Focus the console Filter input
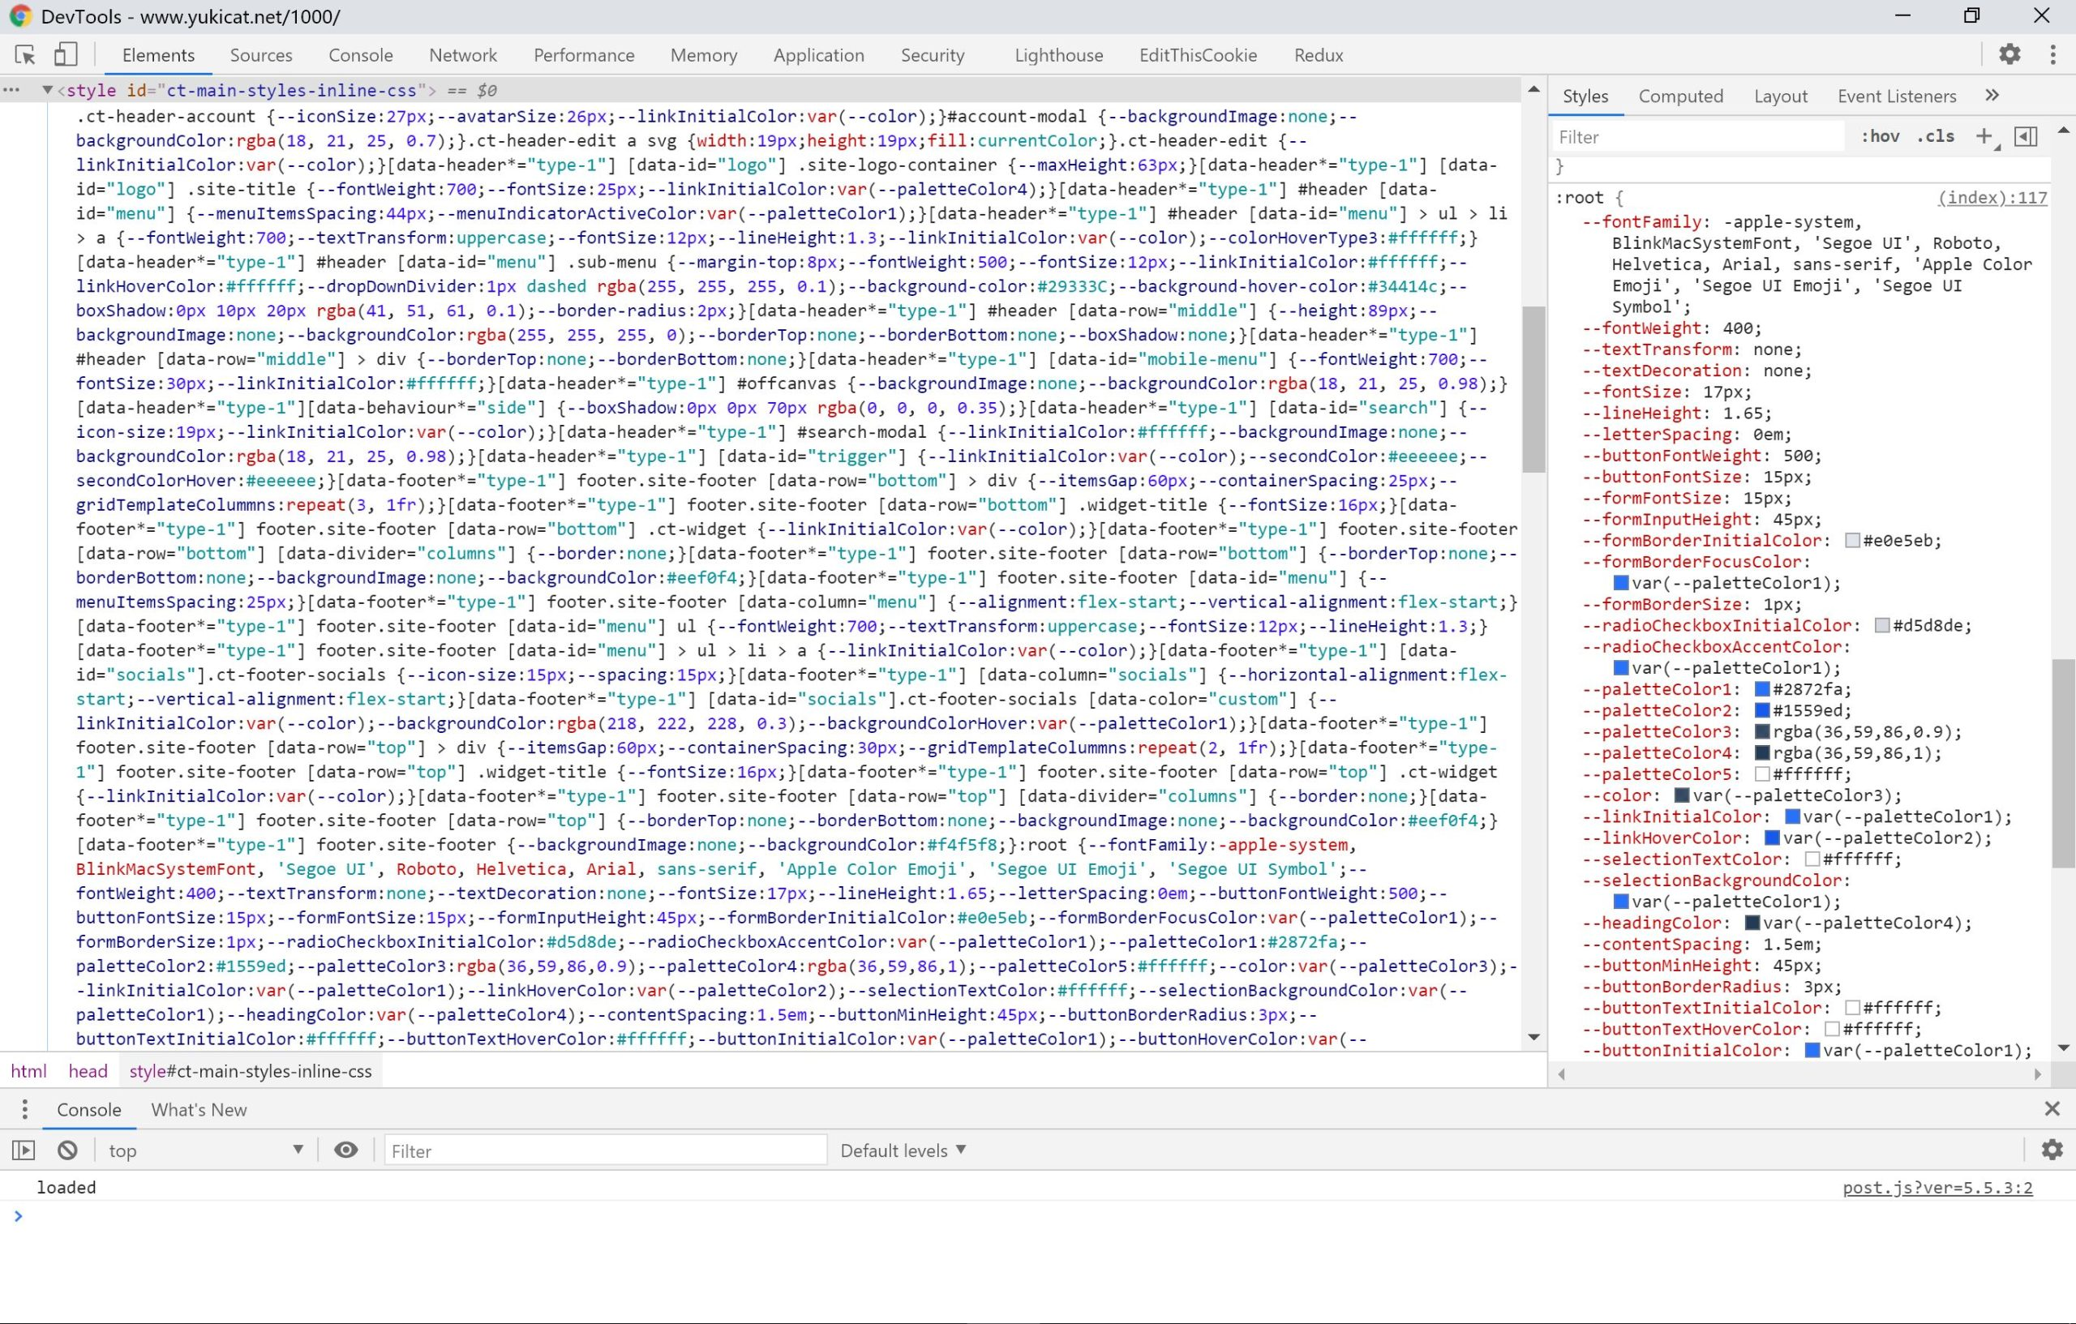 [605, 1150]
